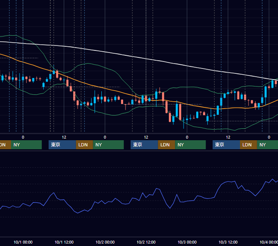Click the 10/1 12:00 date label
This screenshot has height=246, width=278.
point(64,242)
